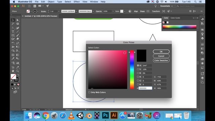Cancel the Color Picker dialog
215x121 pixels.
(161, 56)
